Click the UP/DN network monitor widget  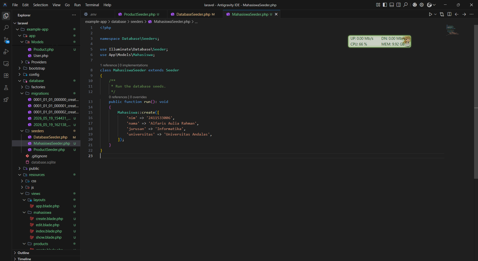coord(379,41)
